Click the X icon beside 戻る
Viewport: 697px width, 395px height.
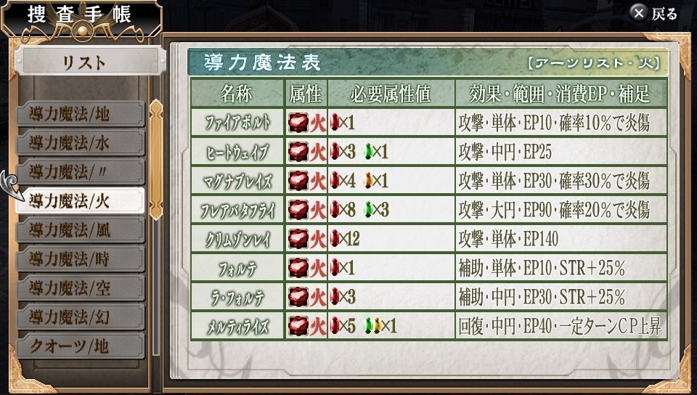638,13
